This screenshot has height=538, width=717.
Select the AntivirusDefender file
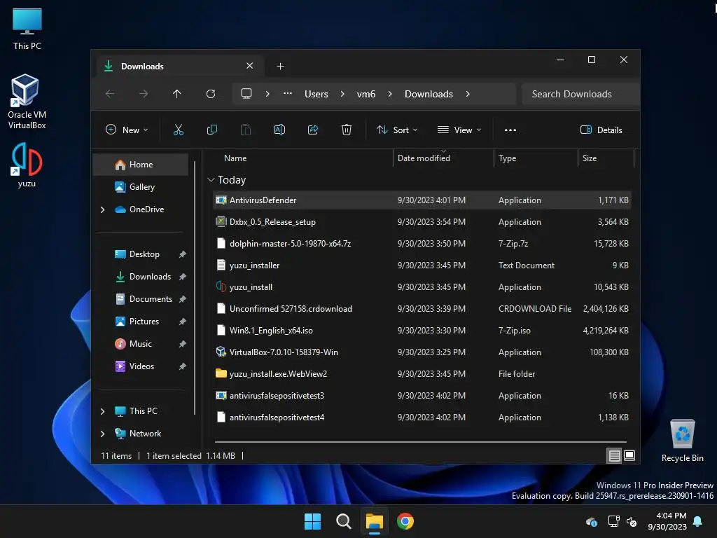click(422, 200)
